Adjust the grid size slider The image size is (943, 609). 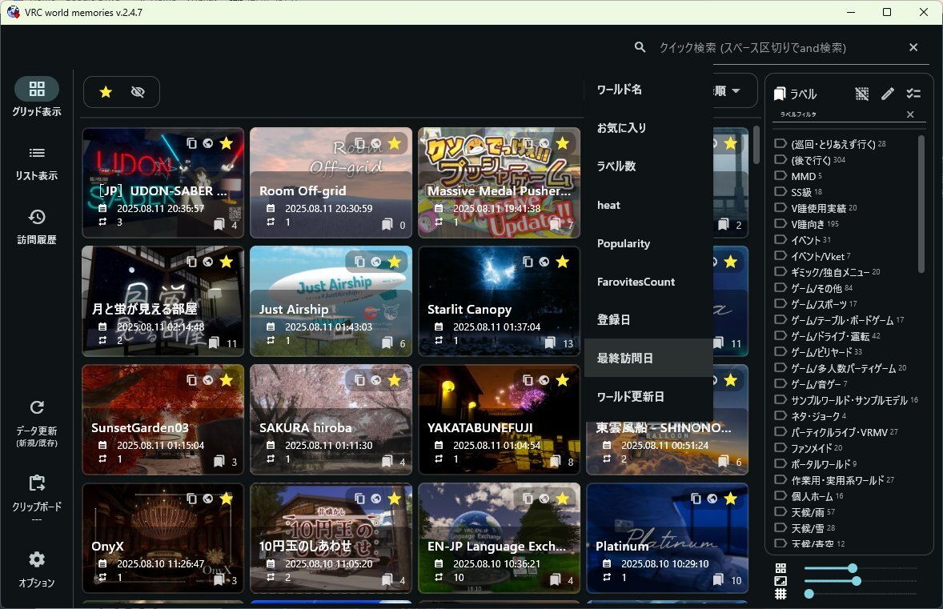point(853,568)
